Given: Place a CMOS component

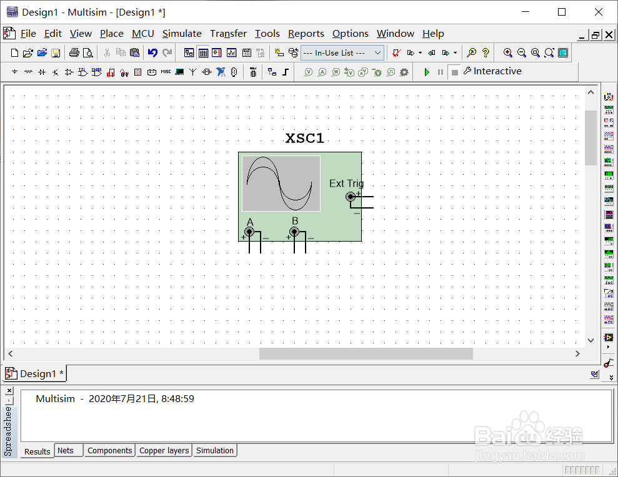Looking at the screenshot, I should tap(97, 72).
